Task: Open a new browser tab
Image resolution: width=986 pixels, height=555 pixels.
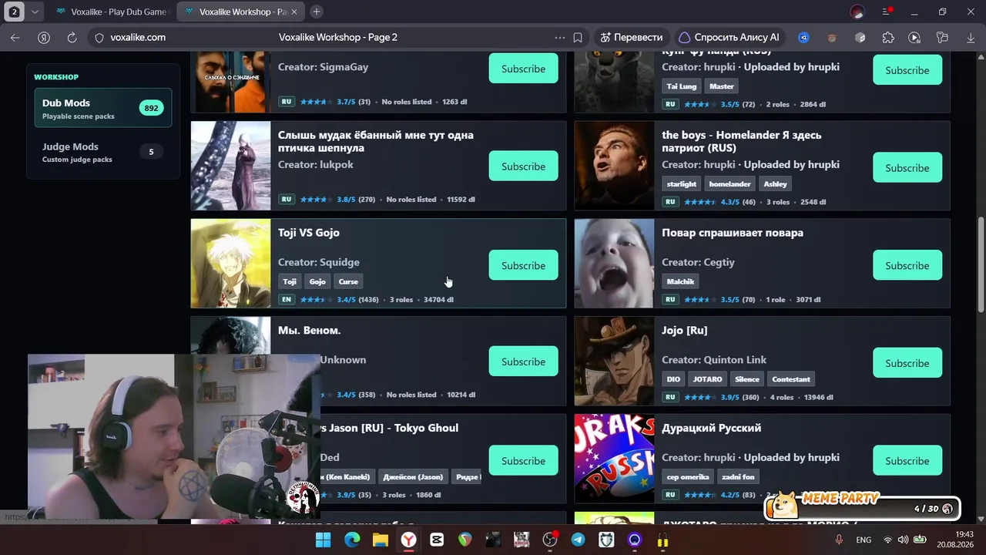Action: [317, 12]
